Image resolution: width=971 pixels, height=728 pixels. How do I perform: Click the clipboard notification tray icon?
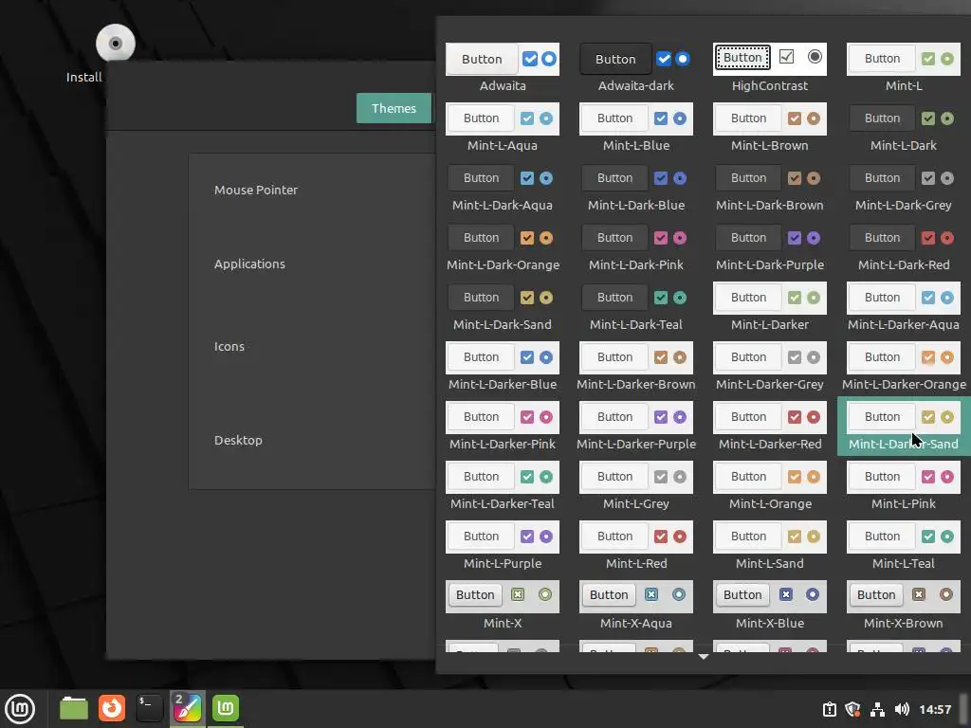pos(830,709)
